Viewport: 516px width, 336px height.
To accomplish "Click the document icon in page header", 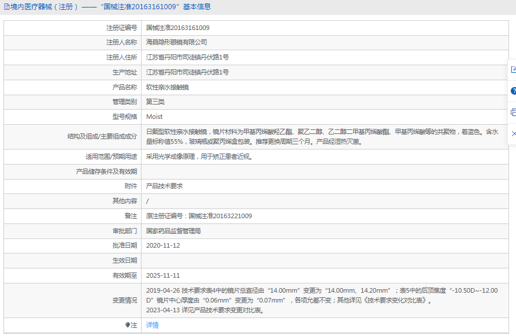I will [6, 7].
